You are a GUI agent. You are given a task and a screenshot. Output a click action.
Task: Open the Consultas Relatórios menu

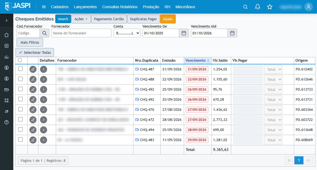(x=120, y=7)
